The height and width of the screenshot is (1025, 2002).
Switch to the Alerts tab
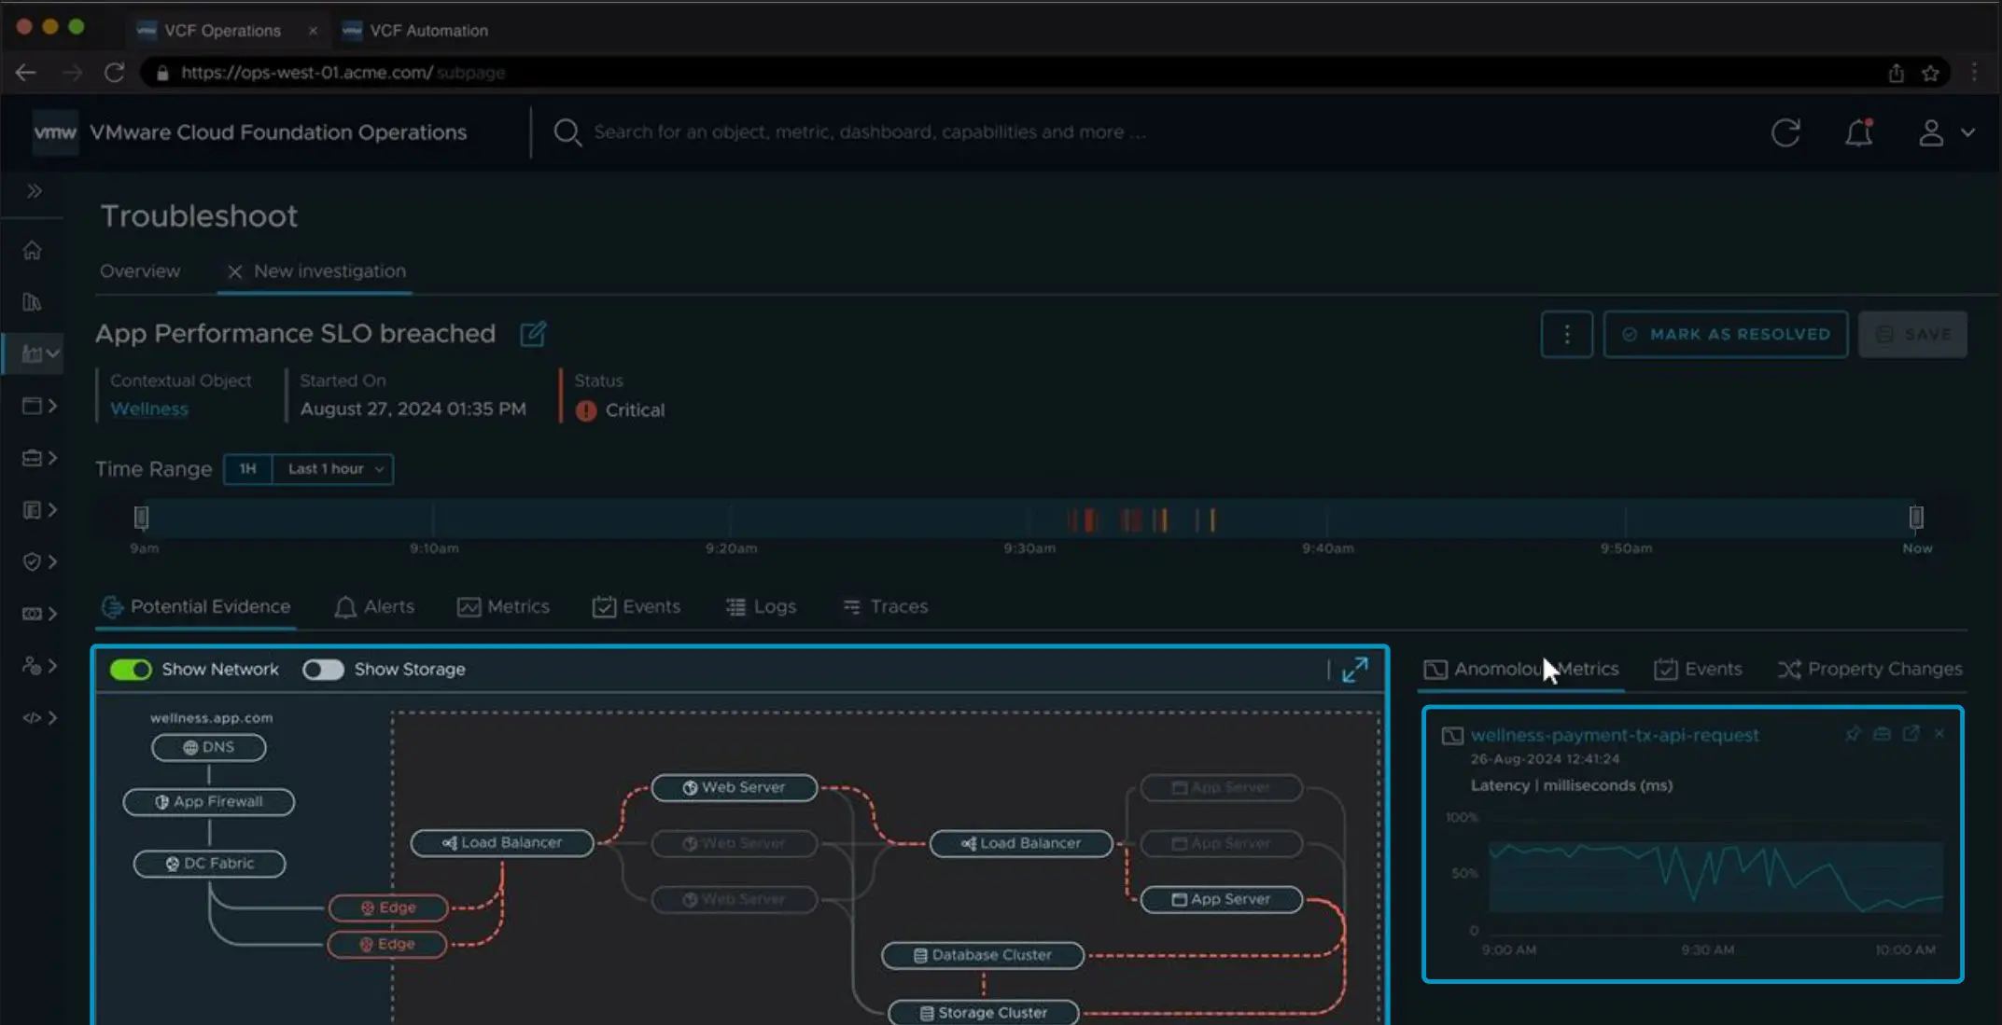374,606
